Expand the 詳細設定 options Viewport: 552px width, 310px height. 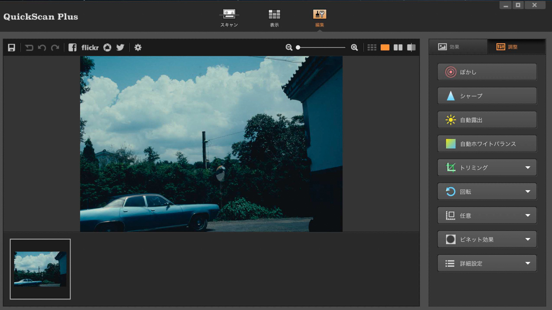click(x=487, y=263)
